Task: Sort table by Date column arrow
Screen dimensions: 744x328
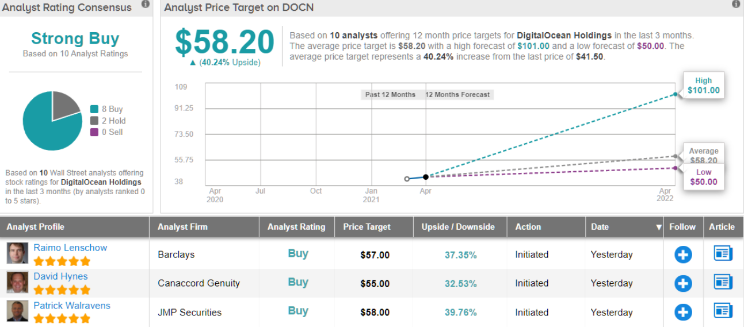Action: tap(659, 227)
